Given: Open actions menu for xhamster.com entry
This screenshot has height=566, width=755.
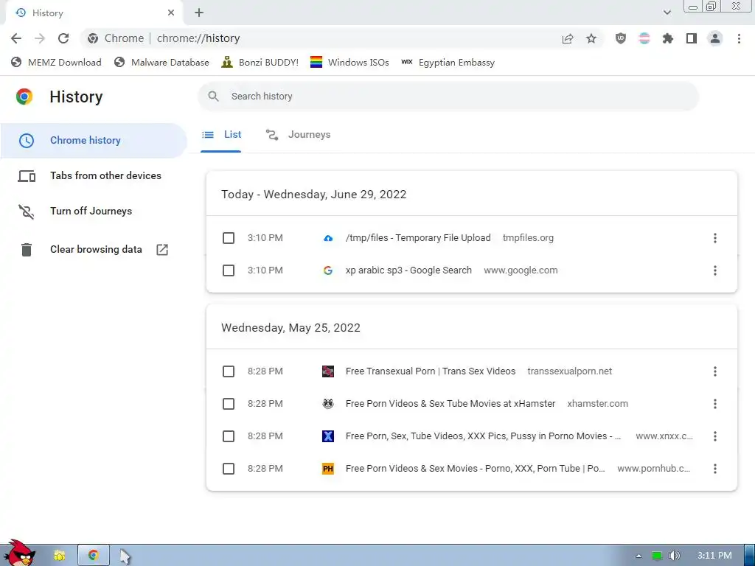Looking at the screenshot, I should click(x=715, y=404).
